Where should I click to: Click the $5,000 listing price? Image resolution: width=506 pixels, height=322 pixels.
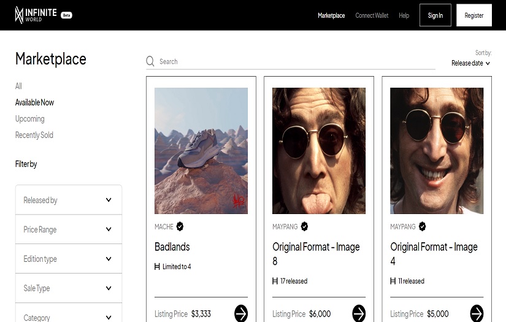tap(437, 314)
